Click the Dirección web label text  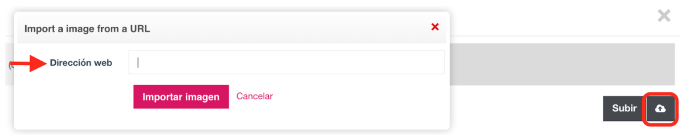tap(81, 63)
